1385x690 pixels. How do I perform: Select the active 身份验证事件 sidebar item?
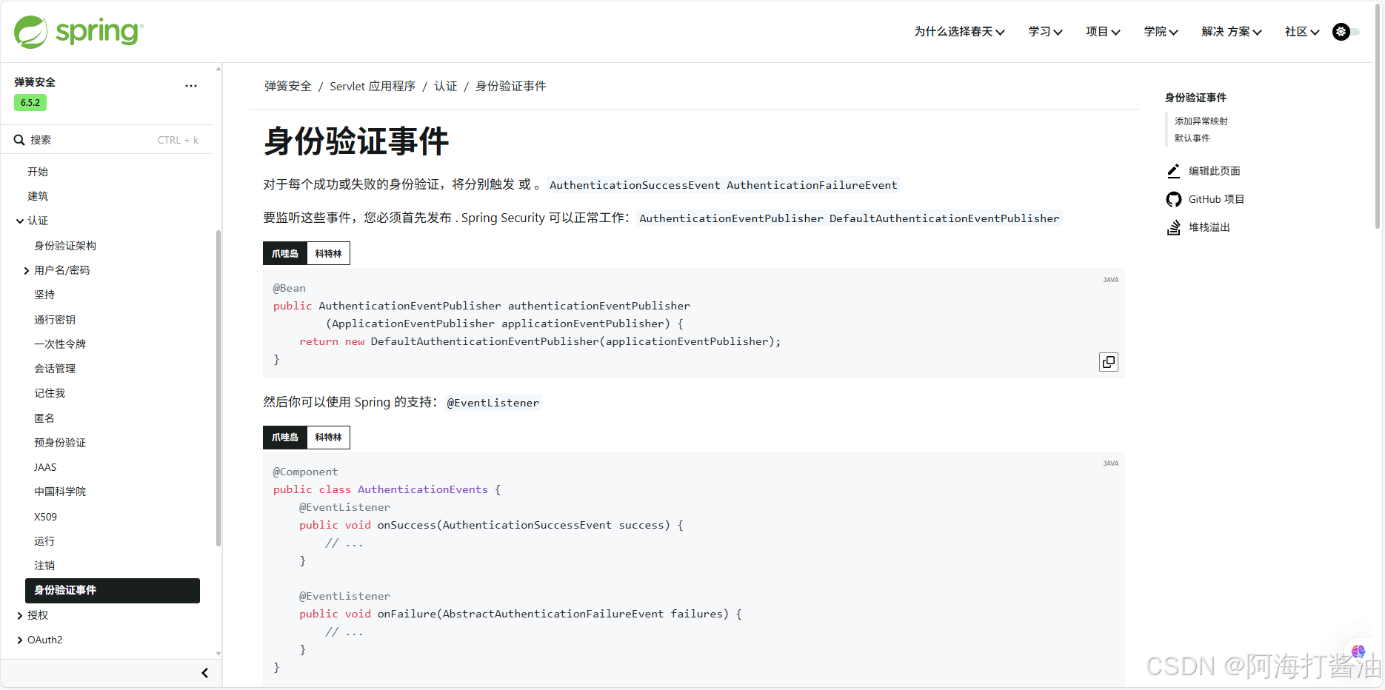click(113, 591)
